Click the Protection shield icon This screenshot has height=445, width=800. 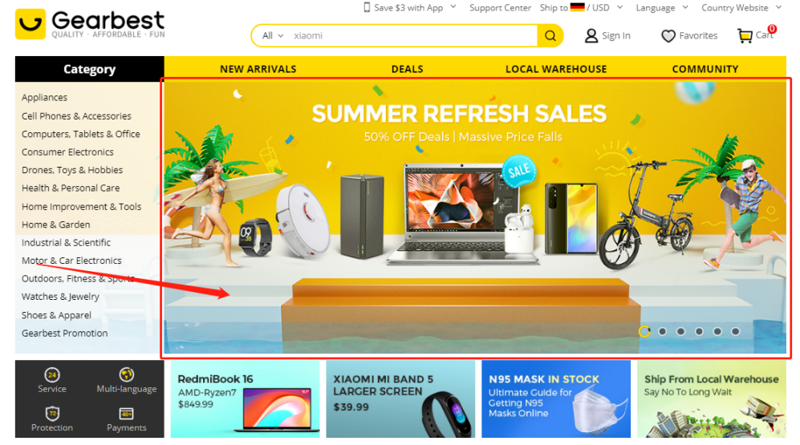tap(52, 414)
